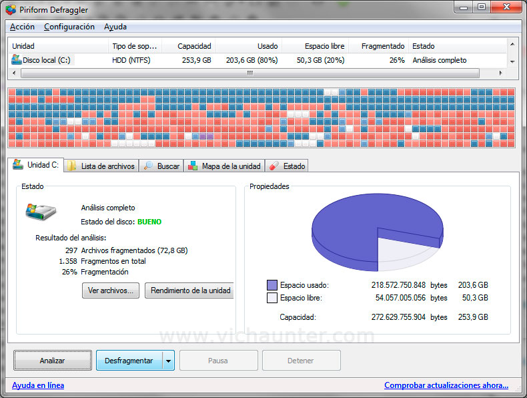The height and width of the screenshot is (398, 527).
Task: Click the folder icon on Lista de archivos tab
Action: click(x=71, y=166)
